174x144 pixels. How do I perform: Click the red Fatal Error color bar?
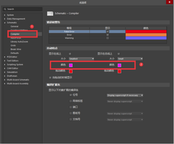coord(146,32)
